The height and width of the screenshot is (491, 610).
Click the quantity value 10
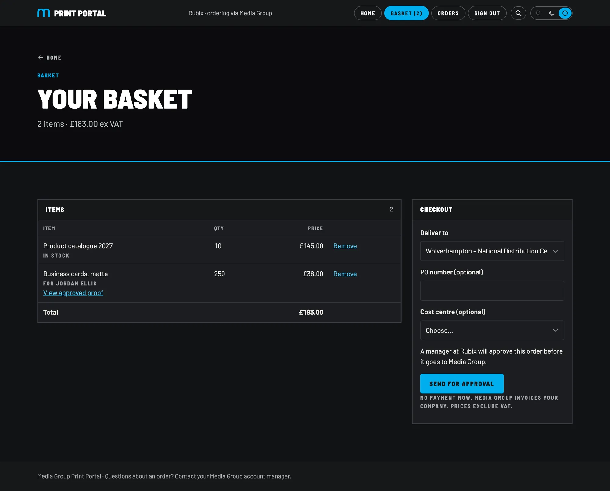click(218, 246)
